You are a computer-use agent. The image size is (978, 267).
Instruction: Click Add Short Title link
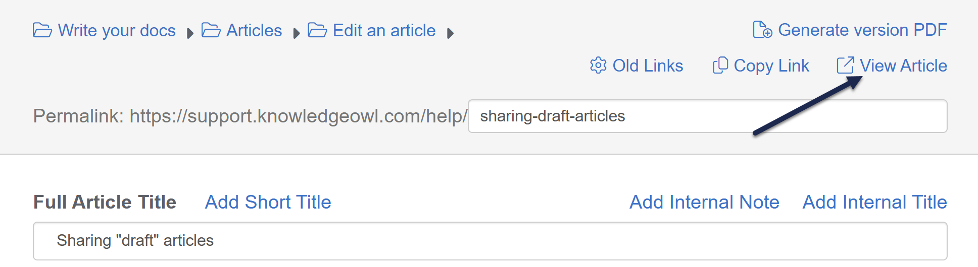[x=268, y=202]
